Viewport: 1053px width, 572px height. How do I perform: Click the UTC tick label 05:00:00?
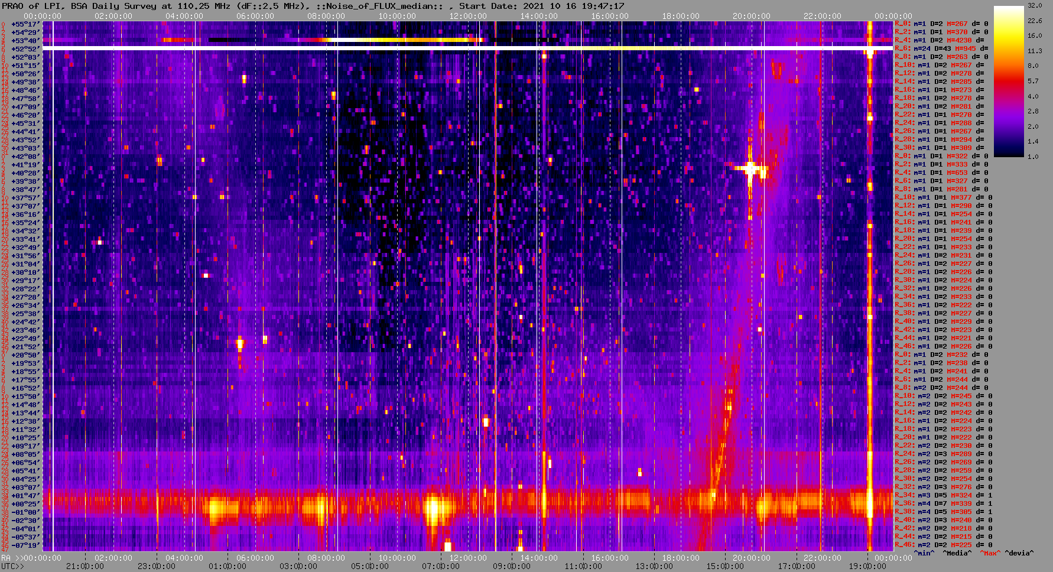[370, 567]
